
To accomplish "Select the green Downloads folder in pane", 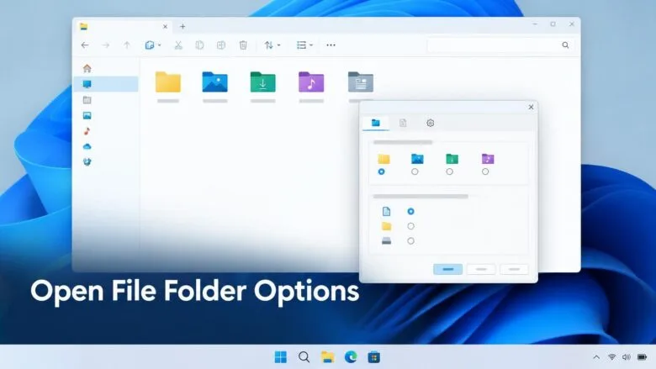I will (262, 82).
